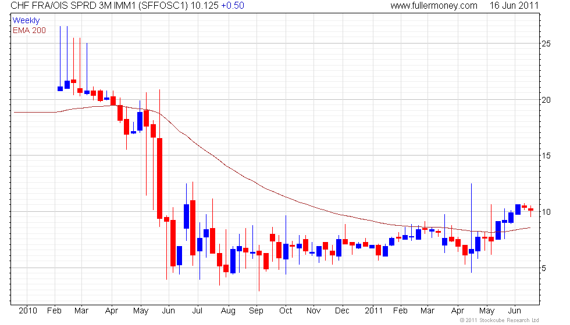Viewport: 570px width, 325px height.
Task: Click the x-axis label Sep
Action: 256,311
